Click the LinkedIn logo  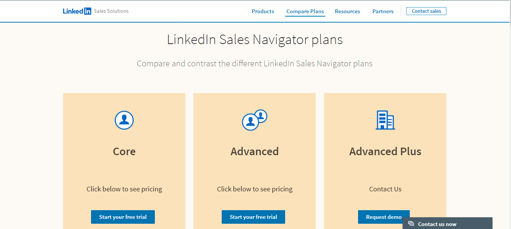77,11
